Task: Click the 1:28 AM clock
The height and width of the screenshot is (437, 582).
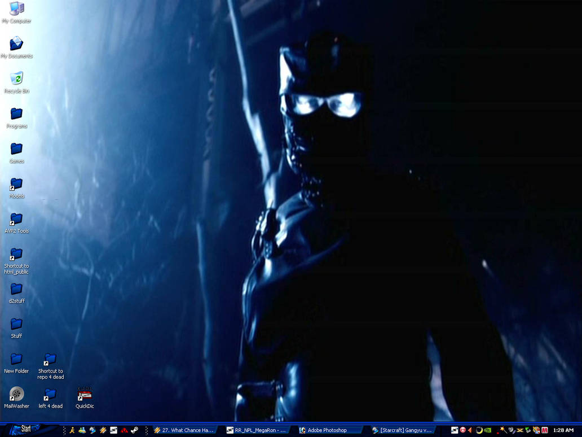Action: 563,430
